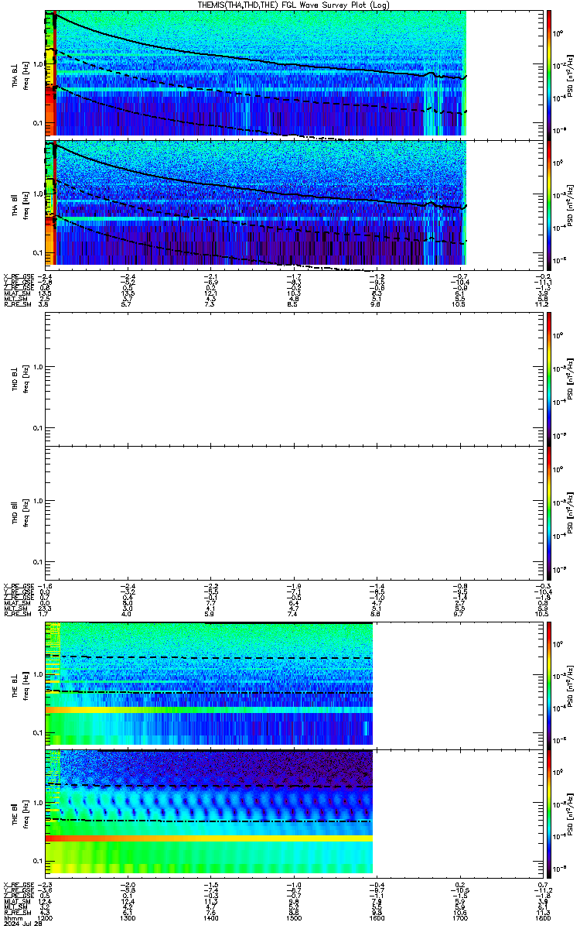
Task: Click the 'hhmm' time axis label
Action: point(12,918)
